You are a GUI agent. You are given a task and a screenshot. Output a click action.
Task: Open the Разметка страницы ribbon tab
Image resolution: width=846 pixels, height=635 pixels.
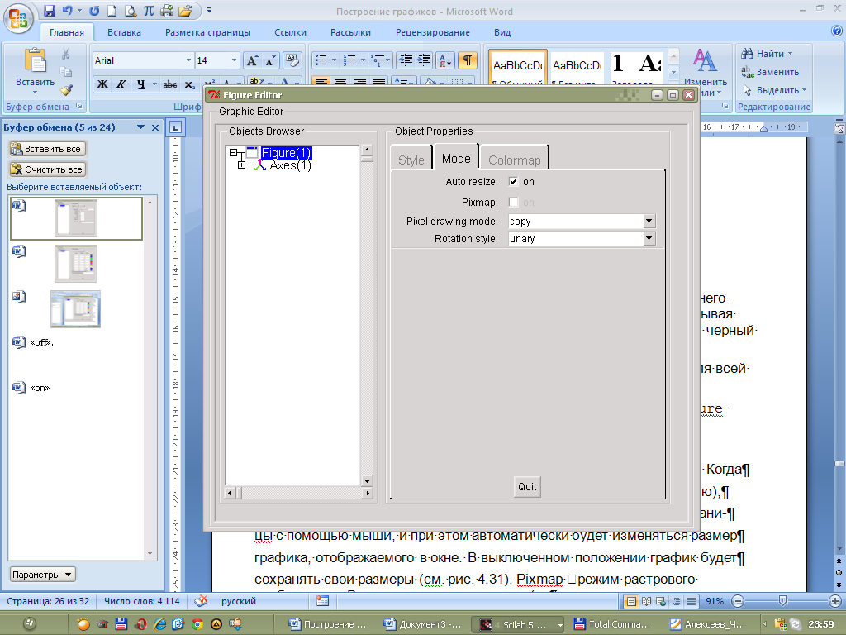pos(207,32)
